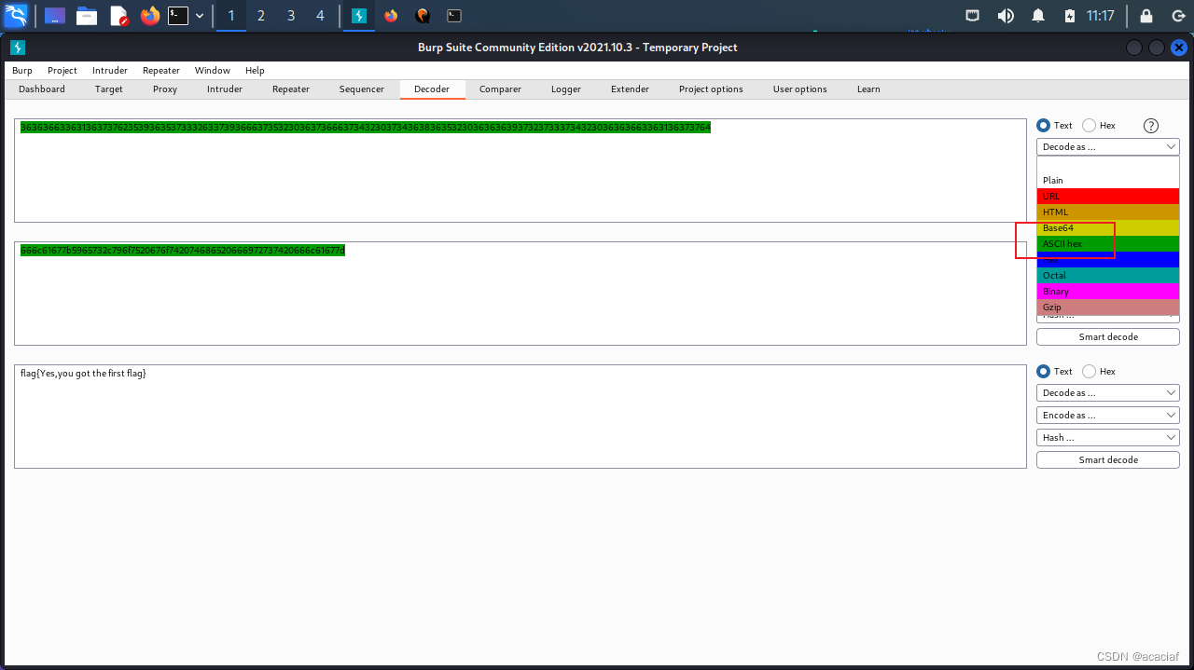Switch to the Comparer tab
Screen dimensions: 1194x670
pos(501,89)
